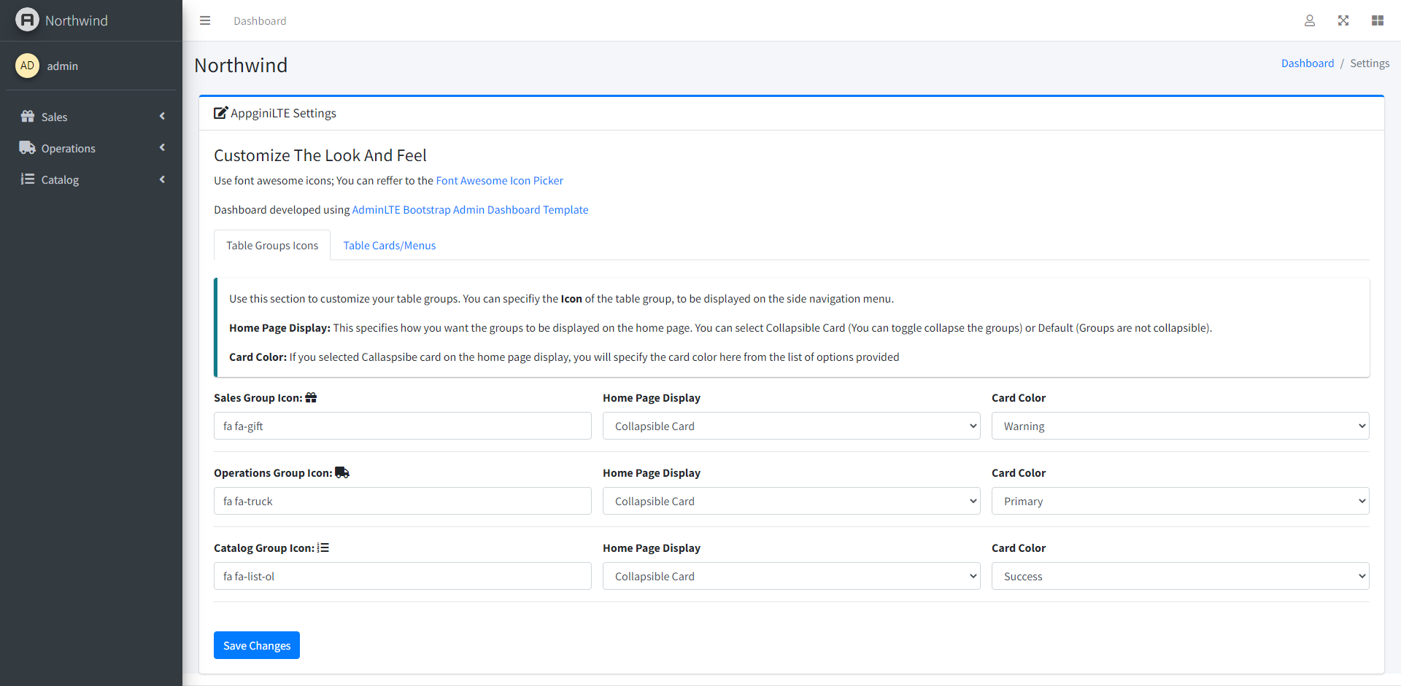This screenshot has width=1401, height=686.
Task: Open the grid control sidebar icon
Action: click(1378, 20)
